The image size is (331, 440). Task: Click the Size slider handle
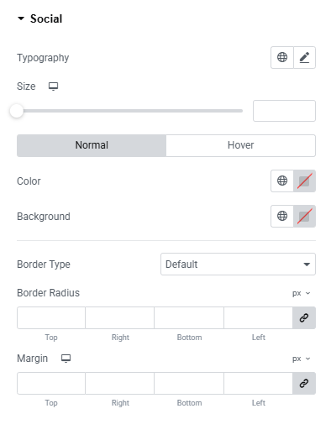17,111
